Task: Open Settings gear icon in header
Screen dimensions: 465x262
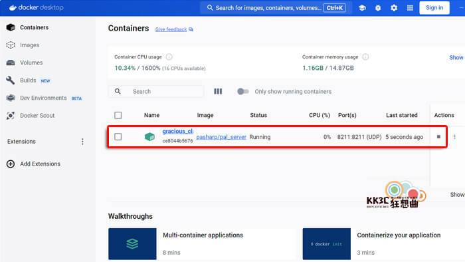Action: (394, 8)
